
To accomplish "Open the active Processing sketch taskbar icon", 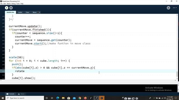I will point(96,98).
